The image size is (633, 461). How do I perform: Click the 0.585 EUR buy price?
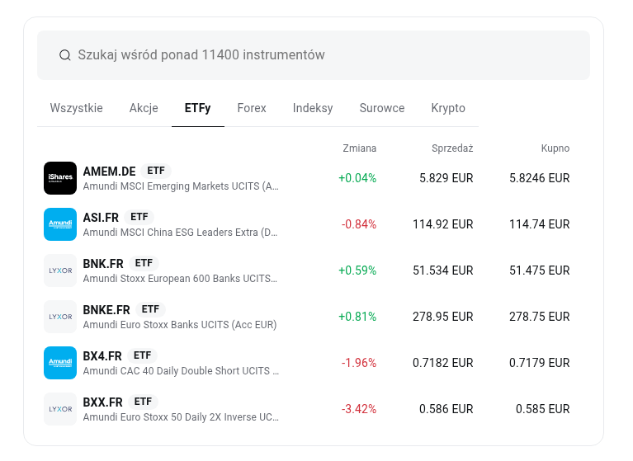point(542,409)
